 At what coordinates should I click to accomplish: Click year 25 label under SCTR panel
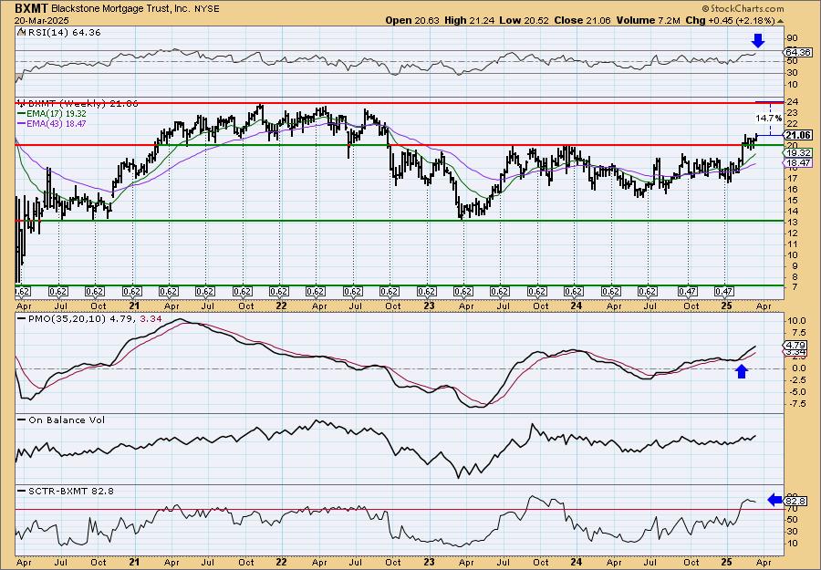pyautogui.click(x=725, y=562)
